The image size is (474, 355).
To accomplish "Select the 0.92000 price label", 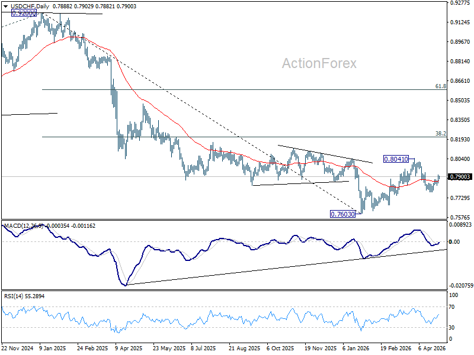I will [x=24, y=13].
